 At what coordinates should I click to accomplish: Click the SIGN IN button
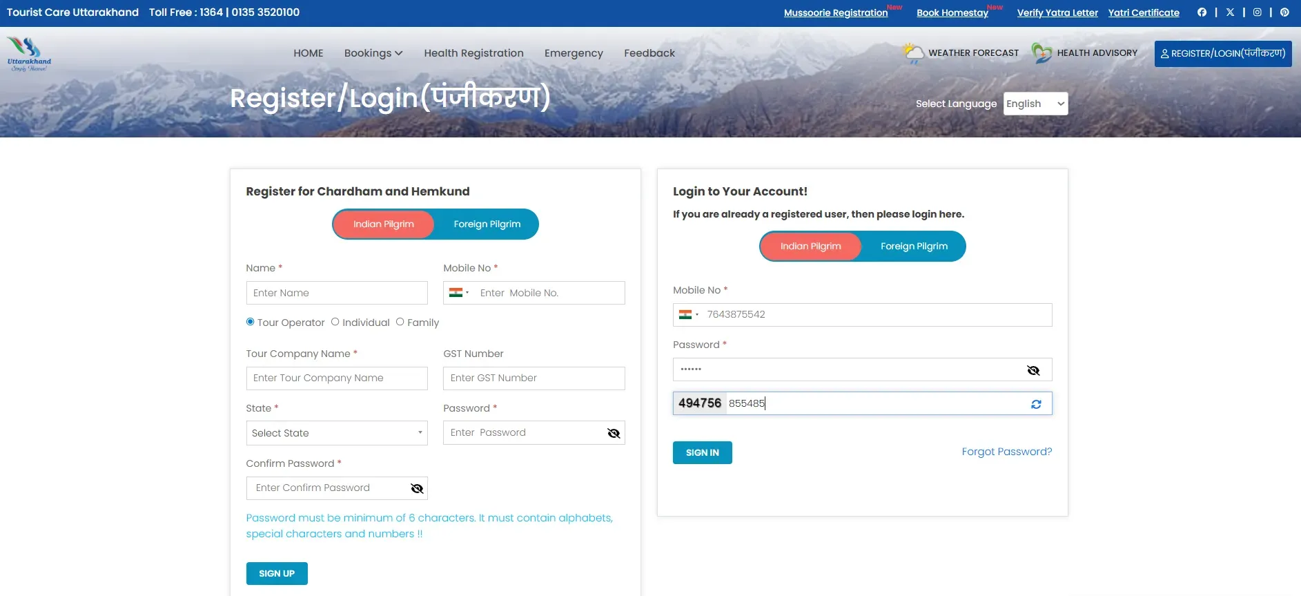coord(703,452)
